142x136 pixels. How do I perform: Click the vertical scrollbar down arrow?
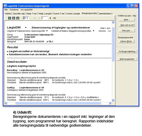(x=113, y=100)
